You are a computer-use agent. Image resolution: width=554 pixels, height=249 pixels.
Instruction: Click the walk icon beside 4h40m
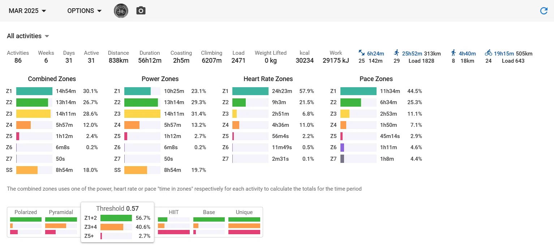[x=454, y=53]
